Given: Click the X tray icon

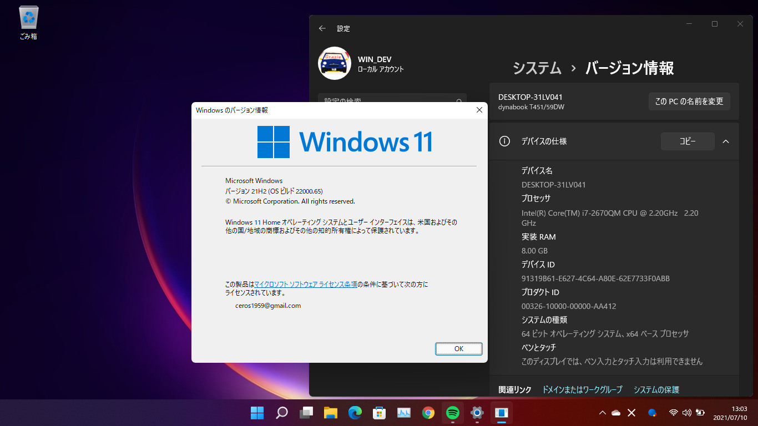Looking at the screenshot, I should pyautogui.click(x=631, y=413).
